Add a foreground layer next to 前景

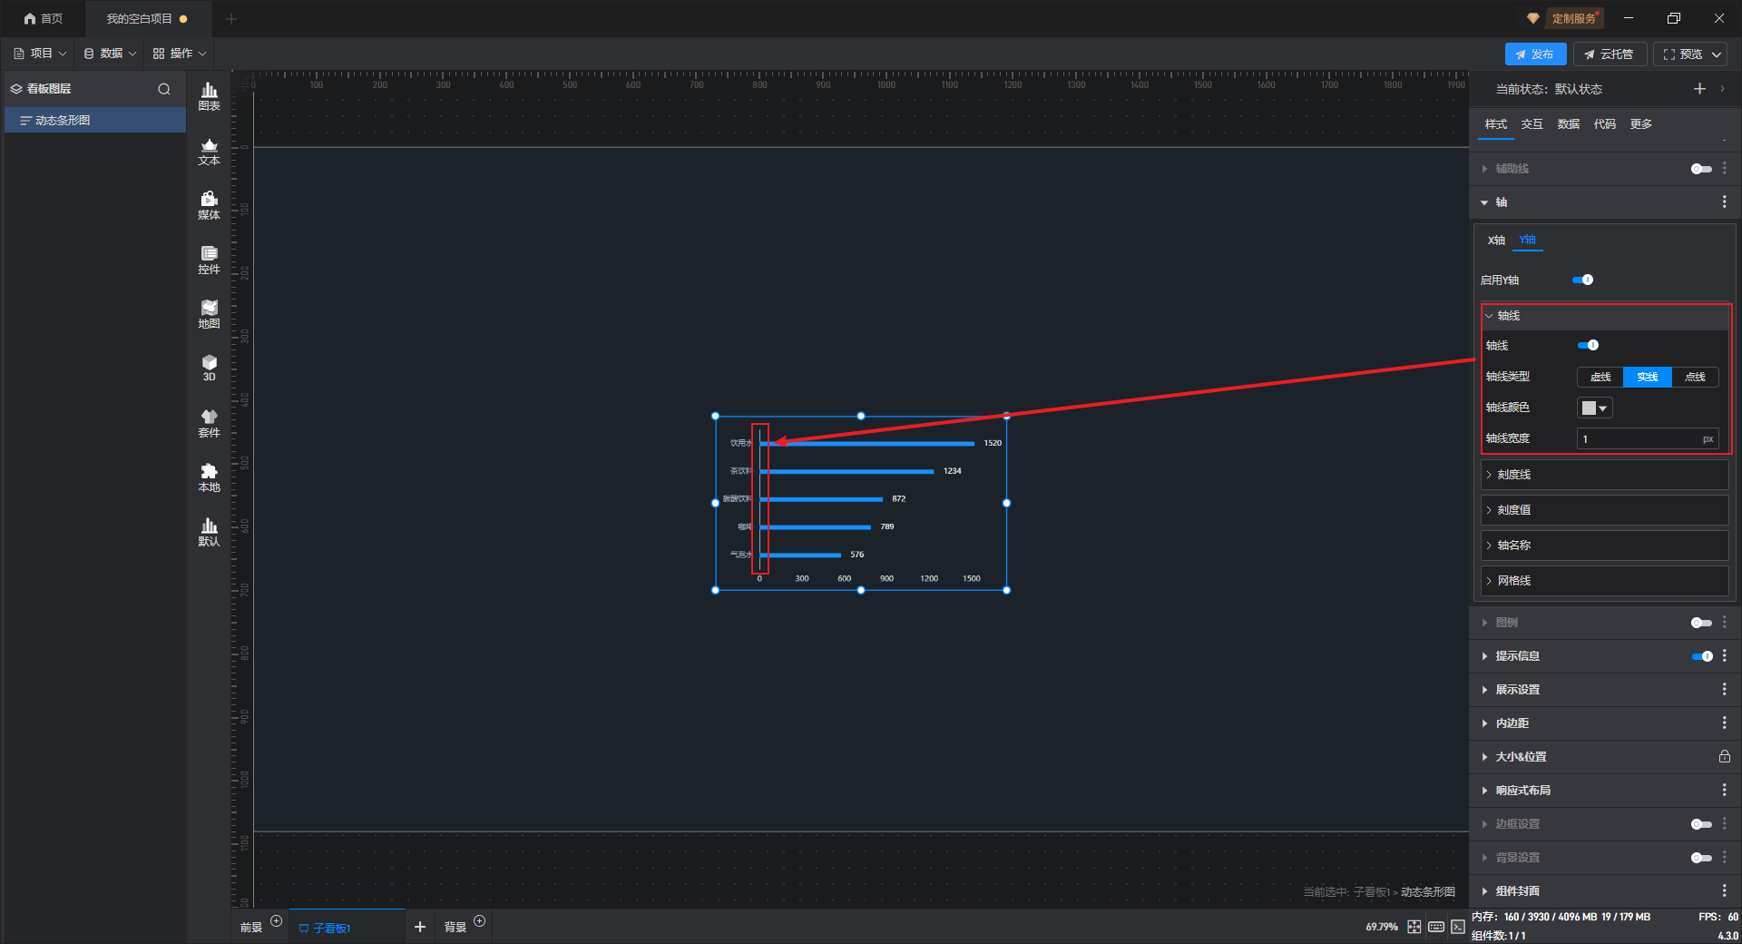tap(277, 921)
